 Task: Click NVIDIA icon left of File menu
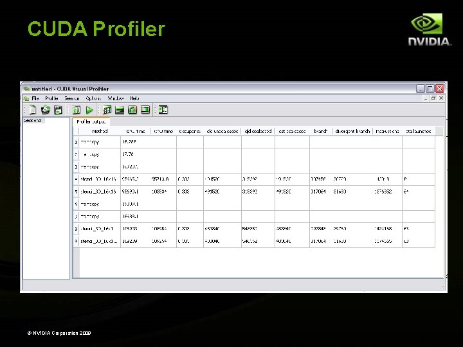click(26, 98)
